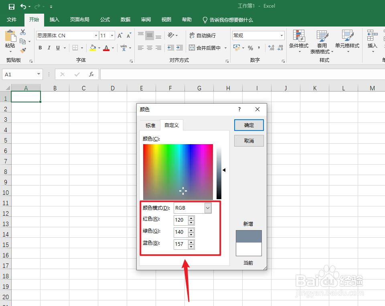Click the Decrease Indent icon
The image size is (385, 306).
pyautogui.click(x=171, y=48)
